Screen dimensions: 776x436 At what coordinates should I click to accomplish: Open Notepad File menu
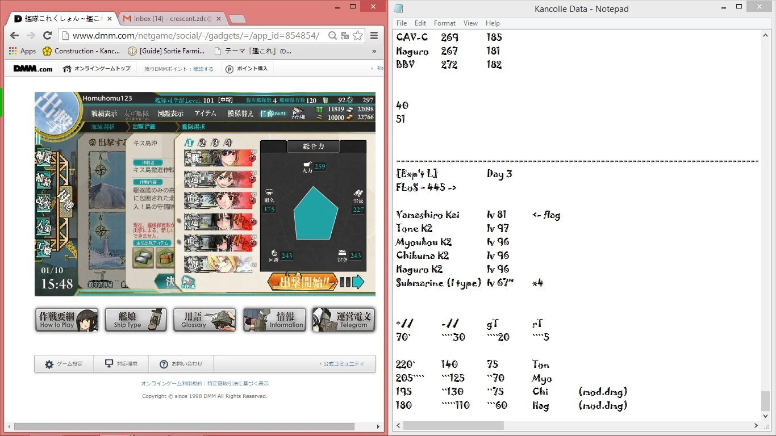(402, 23)
